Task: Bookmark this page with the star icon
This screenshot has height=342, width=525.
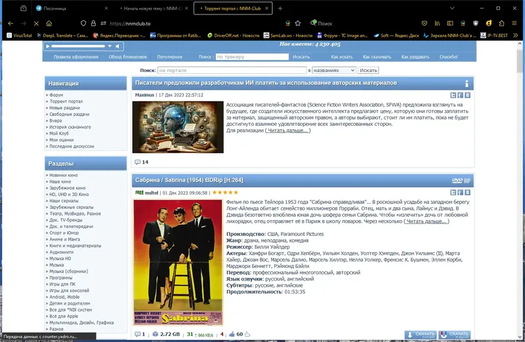Action: click(x=298, y=24)
